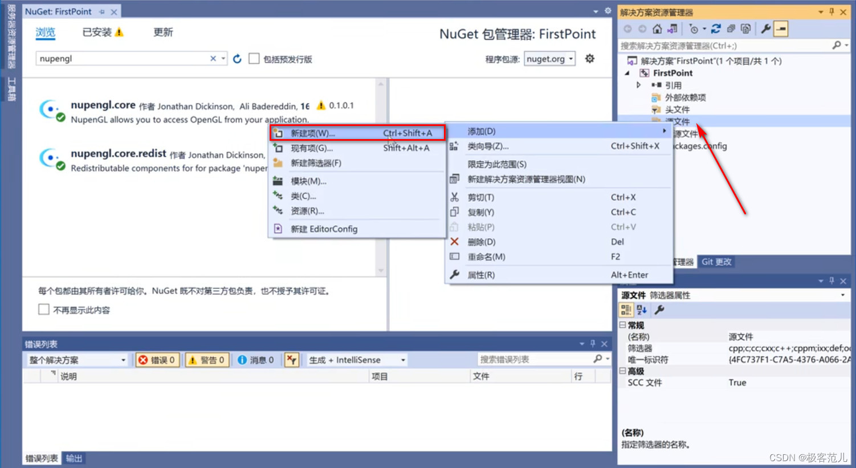Click the search magnifier in Error List
The height and width of the screenshot is (468, 856).
597,359
